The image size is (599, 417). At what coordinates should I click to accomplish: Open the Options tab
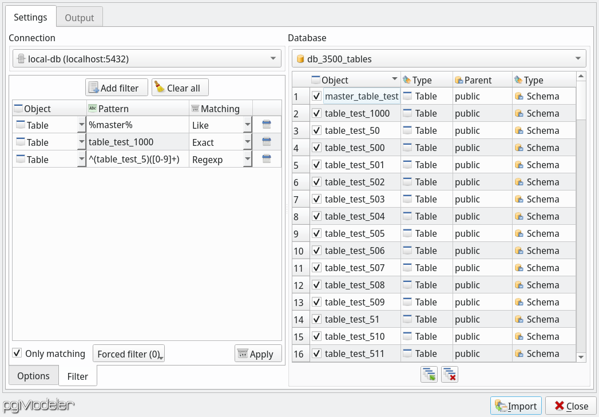pyautogui.click(x=33, y=376)
